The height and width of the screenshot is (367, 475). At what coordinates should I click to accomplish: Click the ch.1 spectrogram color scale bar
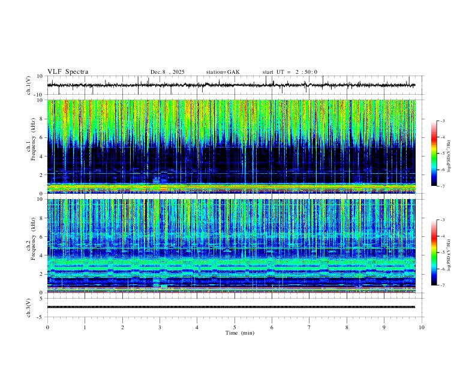pyautogui.click(x=434, y=154)
